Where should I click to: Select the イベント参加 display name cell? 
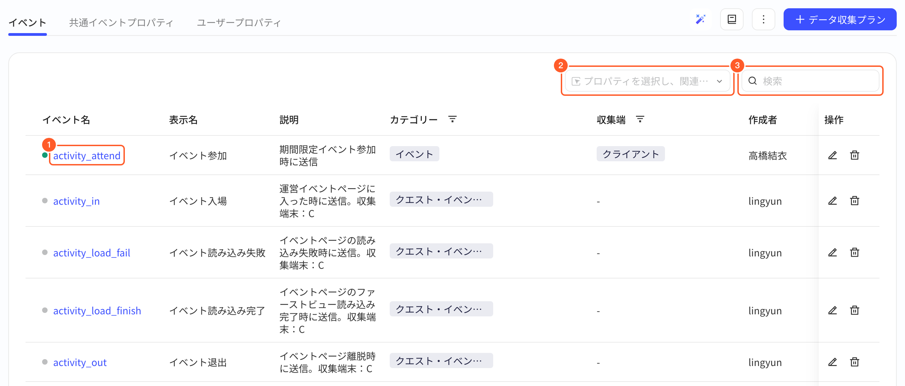198,155
